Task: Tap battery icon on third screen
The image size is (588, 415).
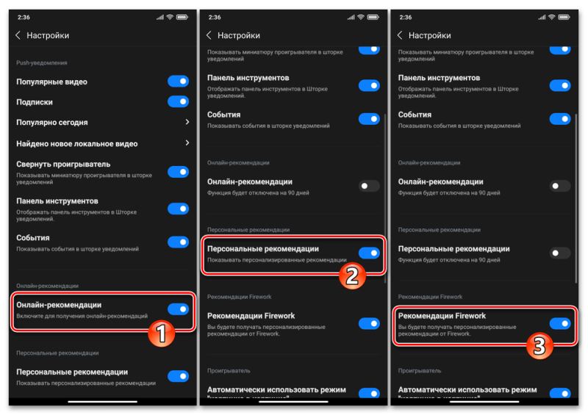Action: click(x=564, y=17)
